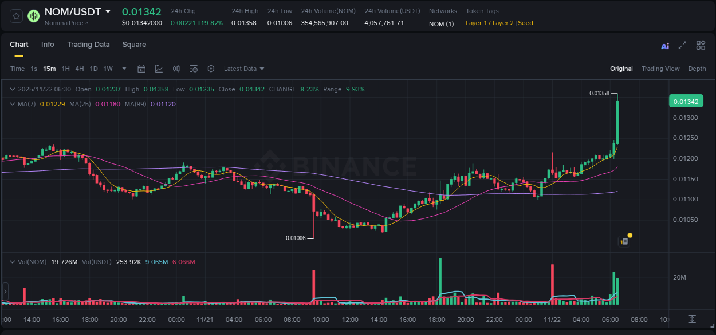Click the candlestick settings icon
The width and height of the screenshot is (716, 335).
176,69
